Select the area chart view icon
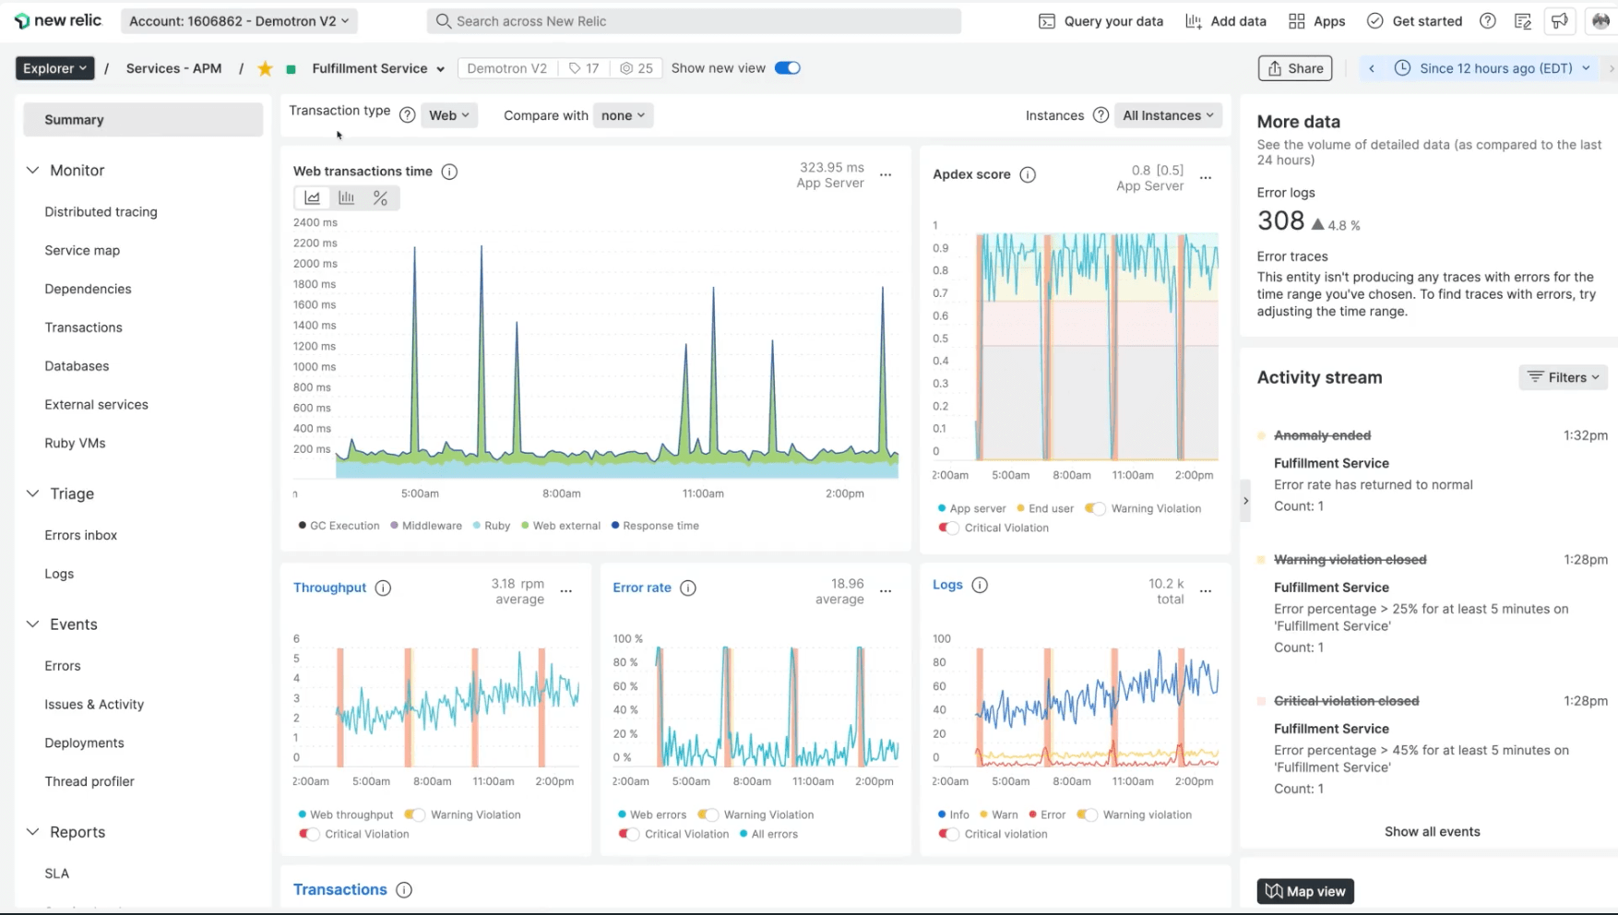1618x915 pixels. (313, 198)
